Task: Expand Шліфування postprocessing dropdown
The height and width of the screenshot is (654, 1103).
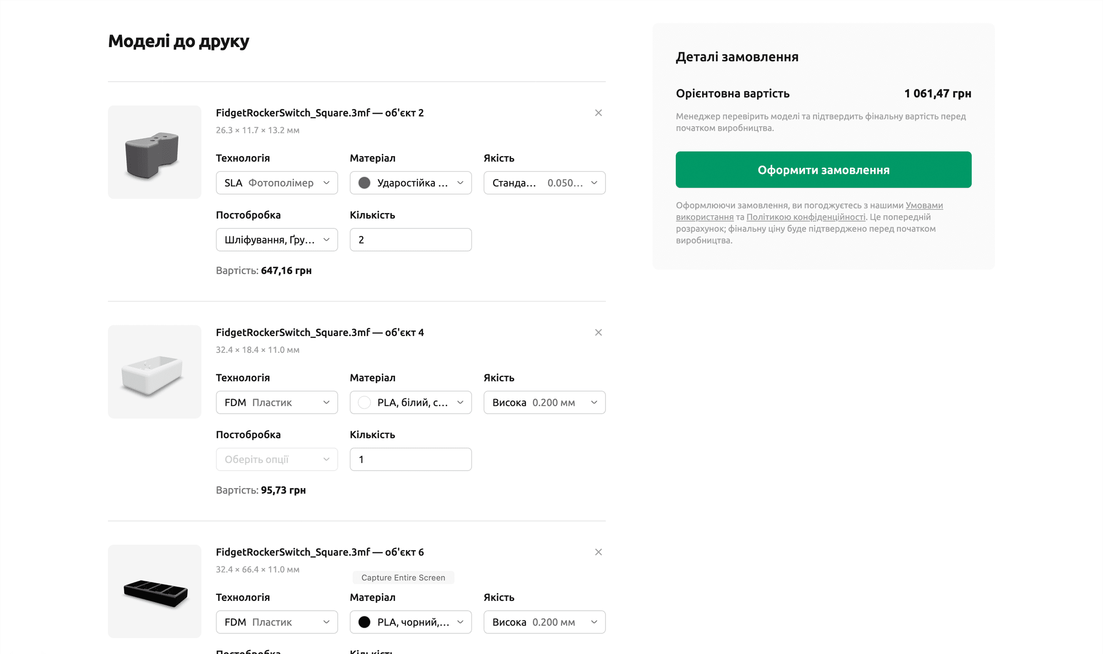Action: (x=277, y=239)
